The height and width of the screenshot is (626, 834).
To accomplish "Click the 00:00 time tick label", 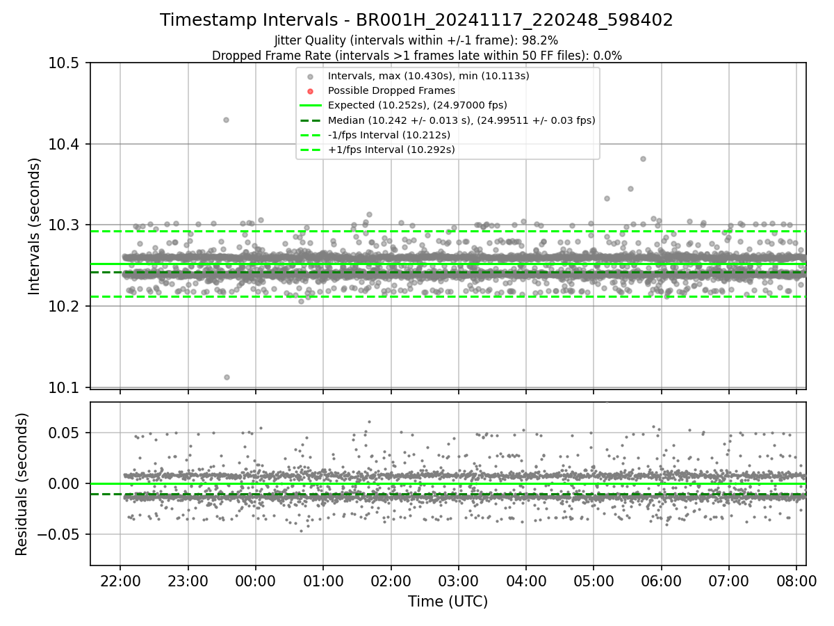I will click(255, 580).
